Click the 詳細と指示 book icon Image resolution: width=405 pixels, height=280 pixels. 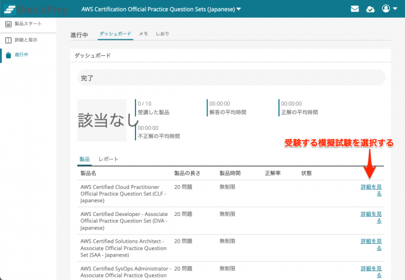[x=8, y=40]
